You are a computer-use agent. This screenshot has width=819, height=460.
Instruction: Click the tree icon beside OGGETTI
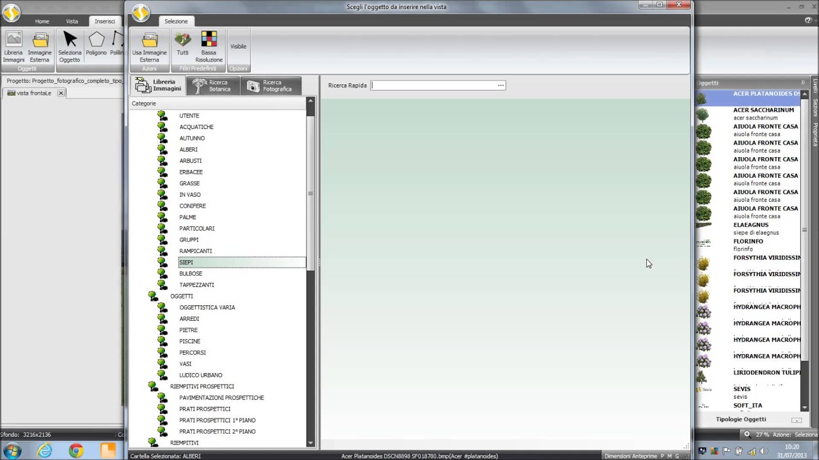click(153, 296)
